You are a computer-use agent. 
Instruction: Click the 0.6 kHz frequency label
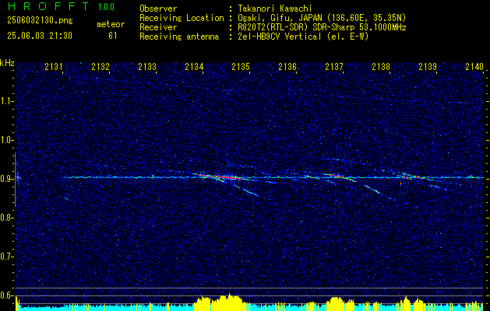(7, 295)
